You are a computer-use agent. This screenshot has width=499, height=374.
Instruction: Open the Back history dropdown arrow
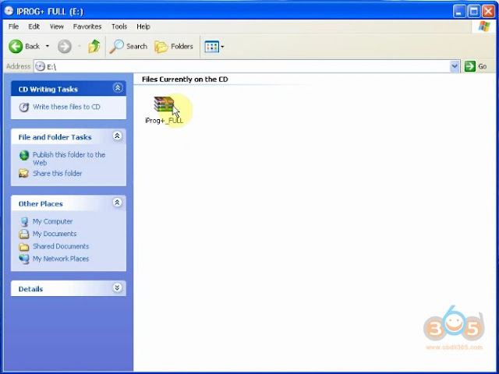coord(48,47)
